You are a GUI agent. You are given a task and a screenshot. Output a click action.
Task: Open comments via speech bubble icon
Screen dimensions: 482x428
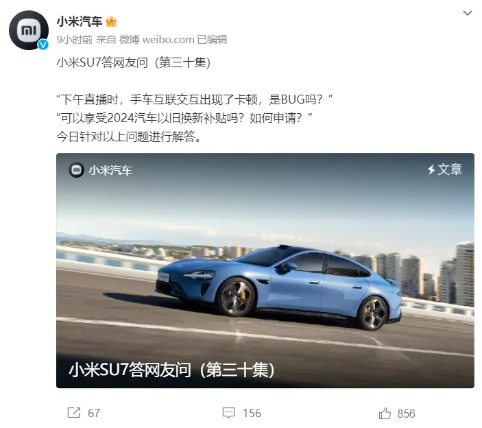[x=228, y=413]
